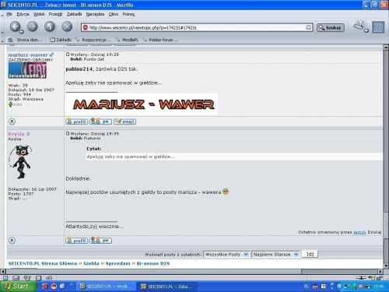Jump to top arrow under Krysia's post
This screenshot has width=389, height=292.
pos(12,241)
